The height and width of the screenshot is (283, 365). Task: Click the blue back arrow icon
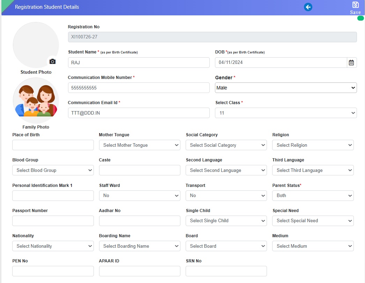tap(308, 7)
